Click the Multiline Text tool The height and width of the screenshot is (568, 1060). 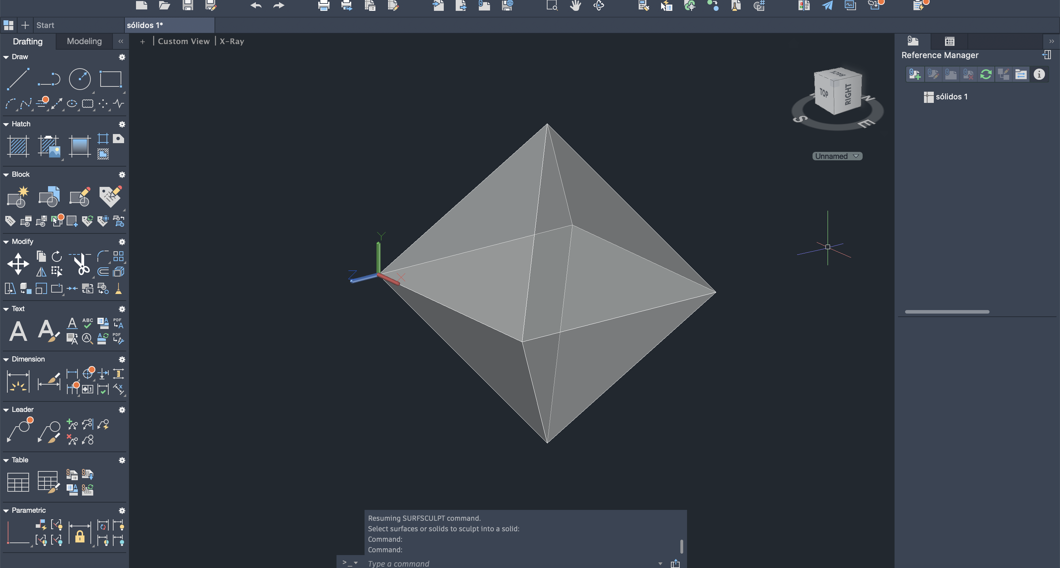[18, 331]
